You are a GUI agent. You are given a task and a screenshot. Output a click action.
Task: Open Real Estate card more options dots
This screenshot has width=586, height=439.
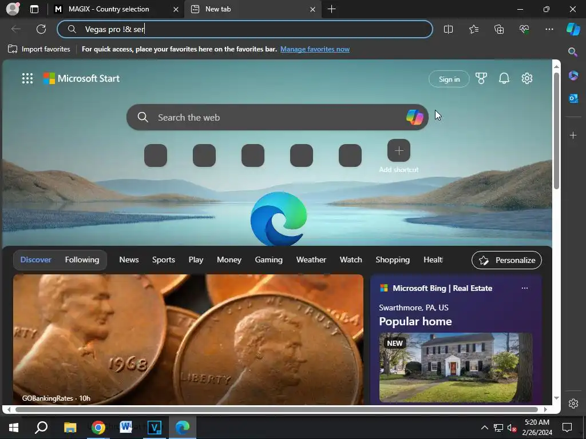(x=525, y=288)
